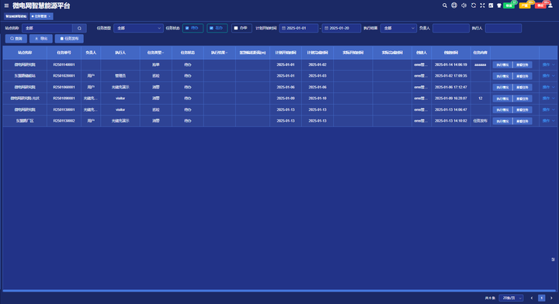Click the search icon in site name field
The height and width of the screenshot is (304, 559).
[79, 28]
